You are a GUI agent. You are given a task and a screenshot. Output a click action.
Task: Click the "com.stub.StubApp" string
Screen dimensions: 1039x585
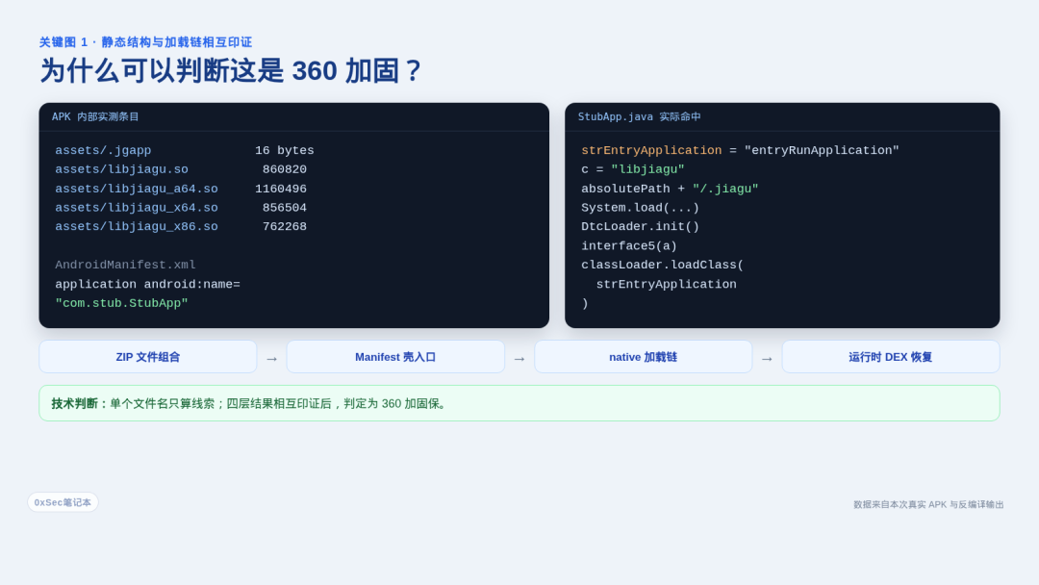[x=121, y=303]
